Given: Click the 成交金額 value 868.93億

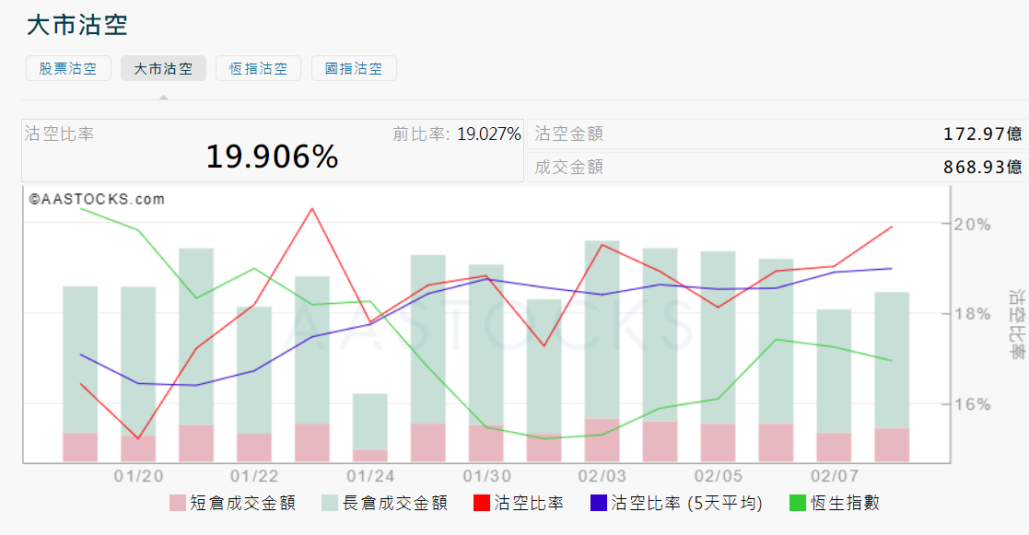Looking at the screenshot, I should 982,168.
